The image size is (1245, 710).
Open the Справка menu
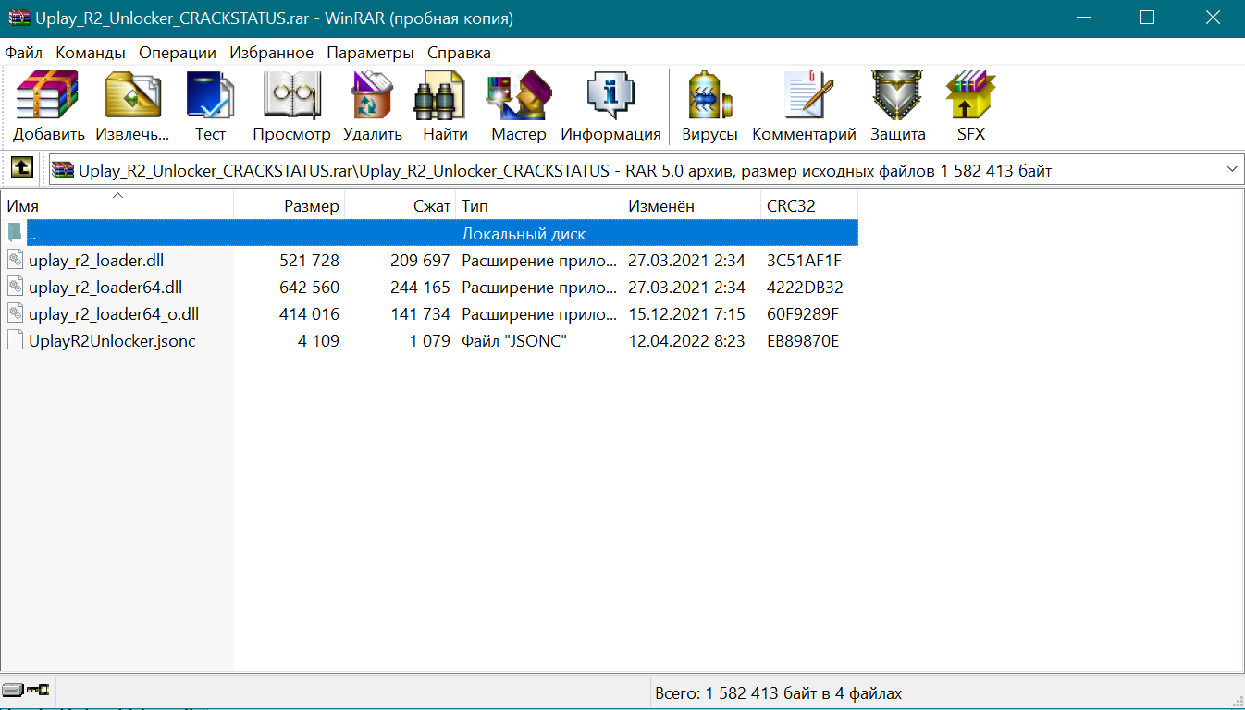point(460,53)
